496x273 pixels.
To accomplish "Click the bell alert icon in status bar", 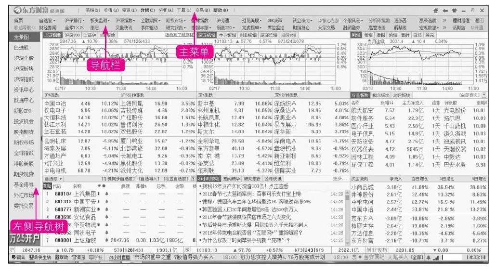I will (x=429, y=258).
